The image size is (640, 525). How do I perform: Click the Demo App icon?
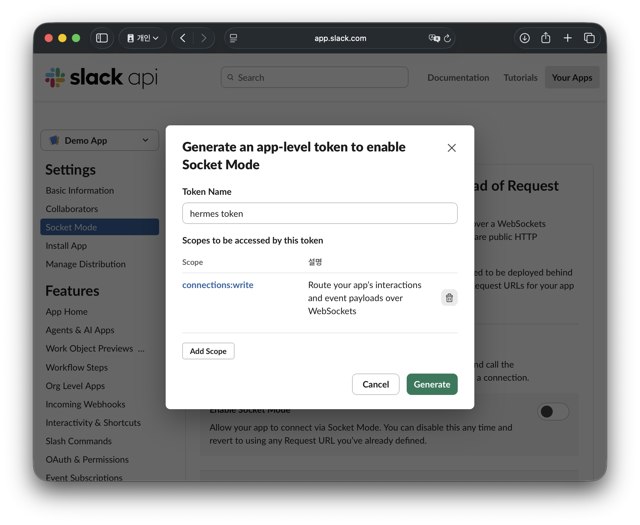(54, 140)
